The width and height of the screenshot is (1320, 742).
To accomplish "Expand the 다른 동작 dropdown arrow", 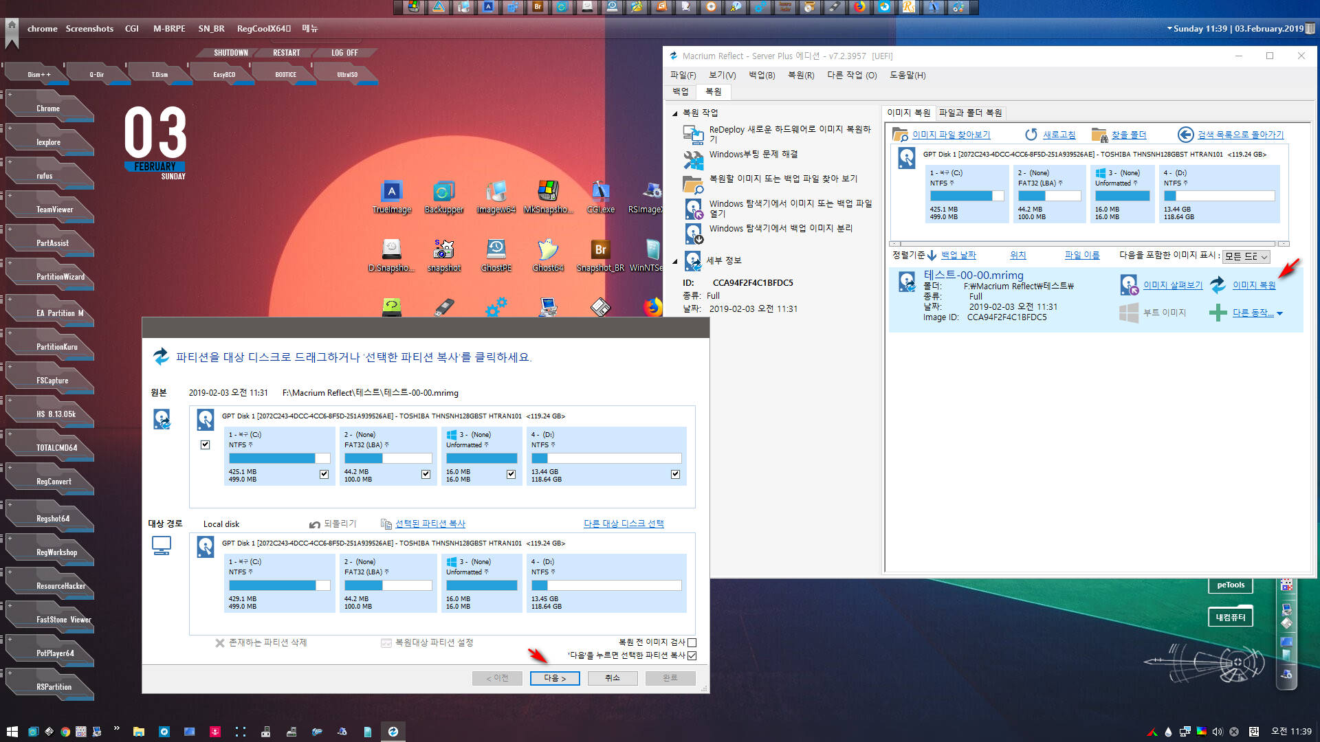I will click(1279, 313).
